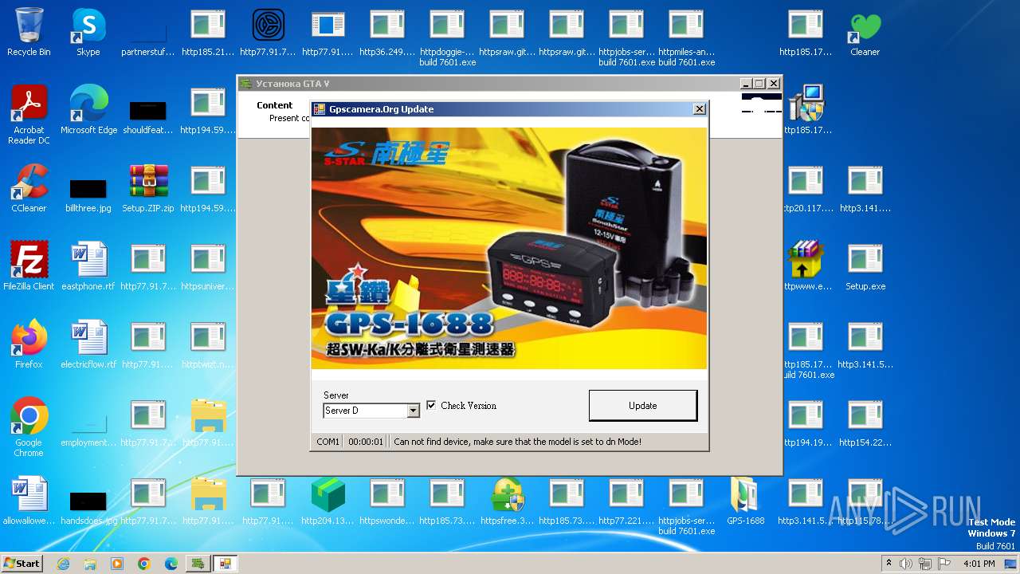Select the httpwww.e... WinRAR archive icon
Image resolution: width=1020 pixels, height=574 pixels.
(805, 266)
